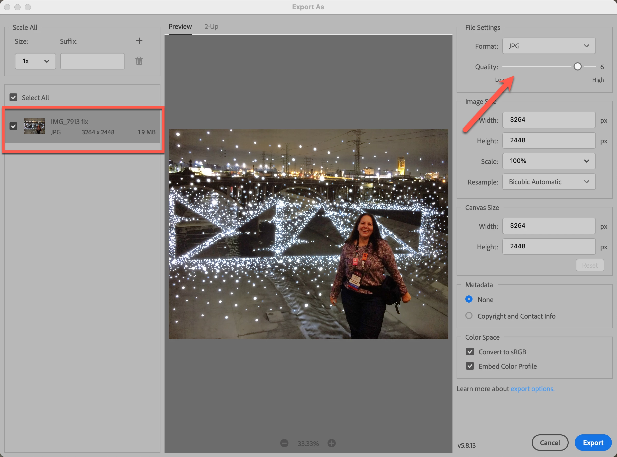Expand the Resample Bicubic Automatic dropdown
This screenshot has height=457, width=617.
pyautogui.click(x=548, y=182)
